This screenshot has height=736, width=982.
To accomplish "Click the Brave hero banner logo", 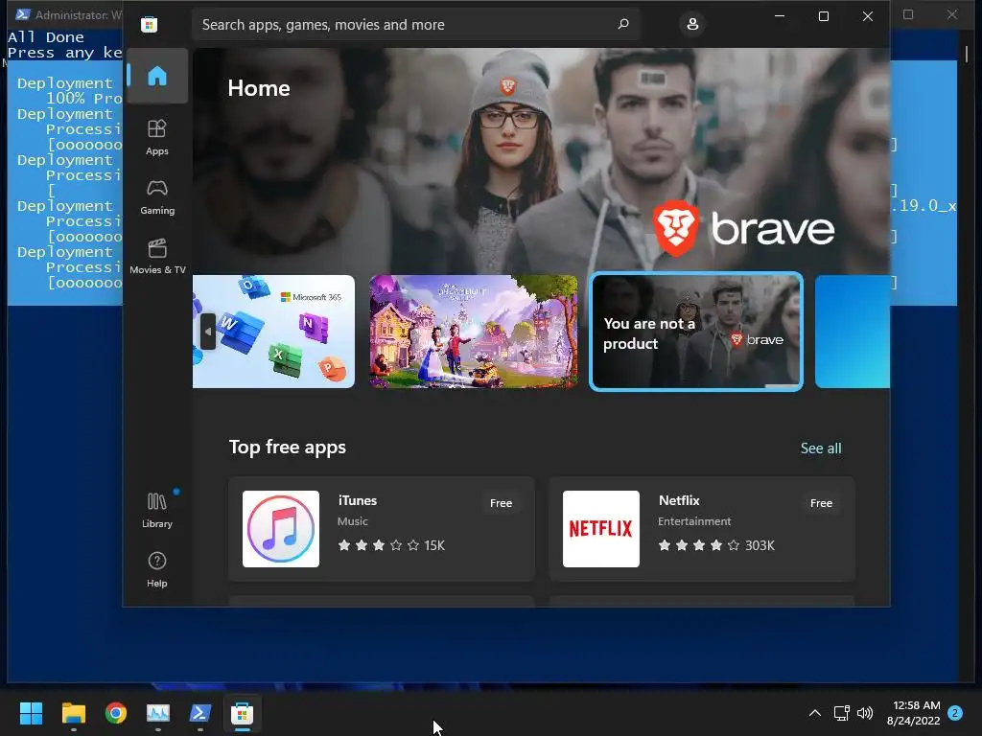I will tap(744, 228).
